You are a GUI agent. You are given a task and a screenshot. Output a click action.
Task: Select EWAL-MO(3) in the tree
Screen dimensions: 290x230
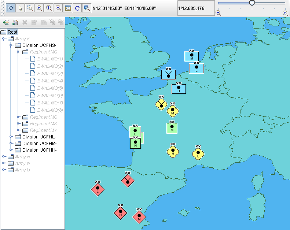pyautogui.click(x=50, y=73)
